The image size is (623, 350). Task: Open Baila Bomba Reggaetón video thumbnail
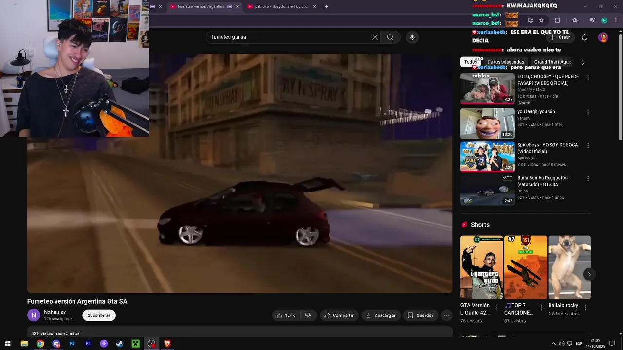(x=487, y=190)
